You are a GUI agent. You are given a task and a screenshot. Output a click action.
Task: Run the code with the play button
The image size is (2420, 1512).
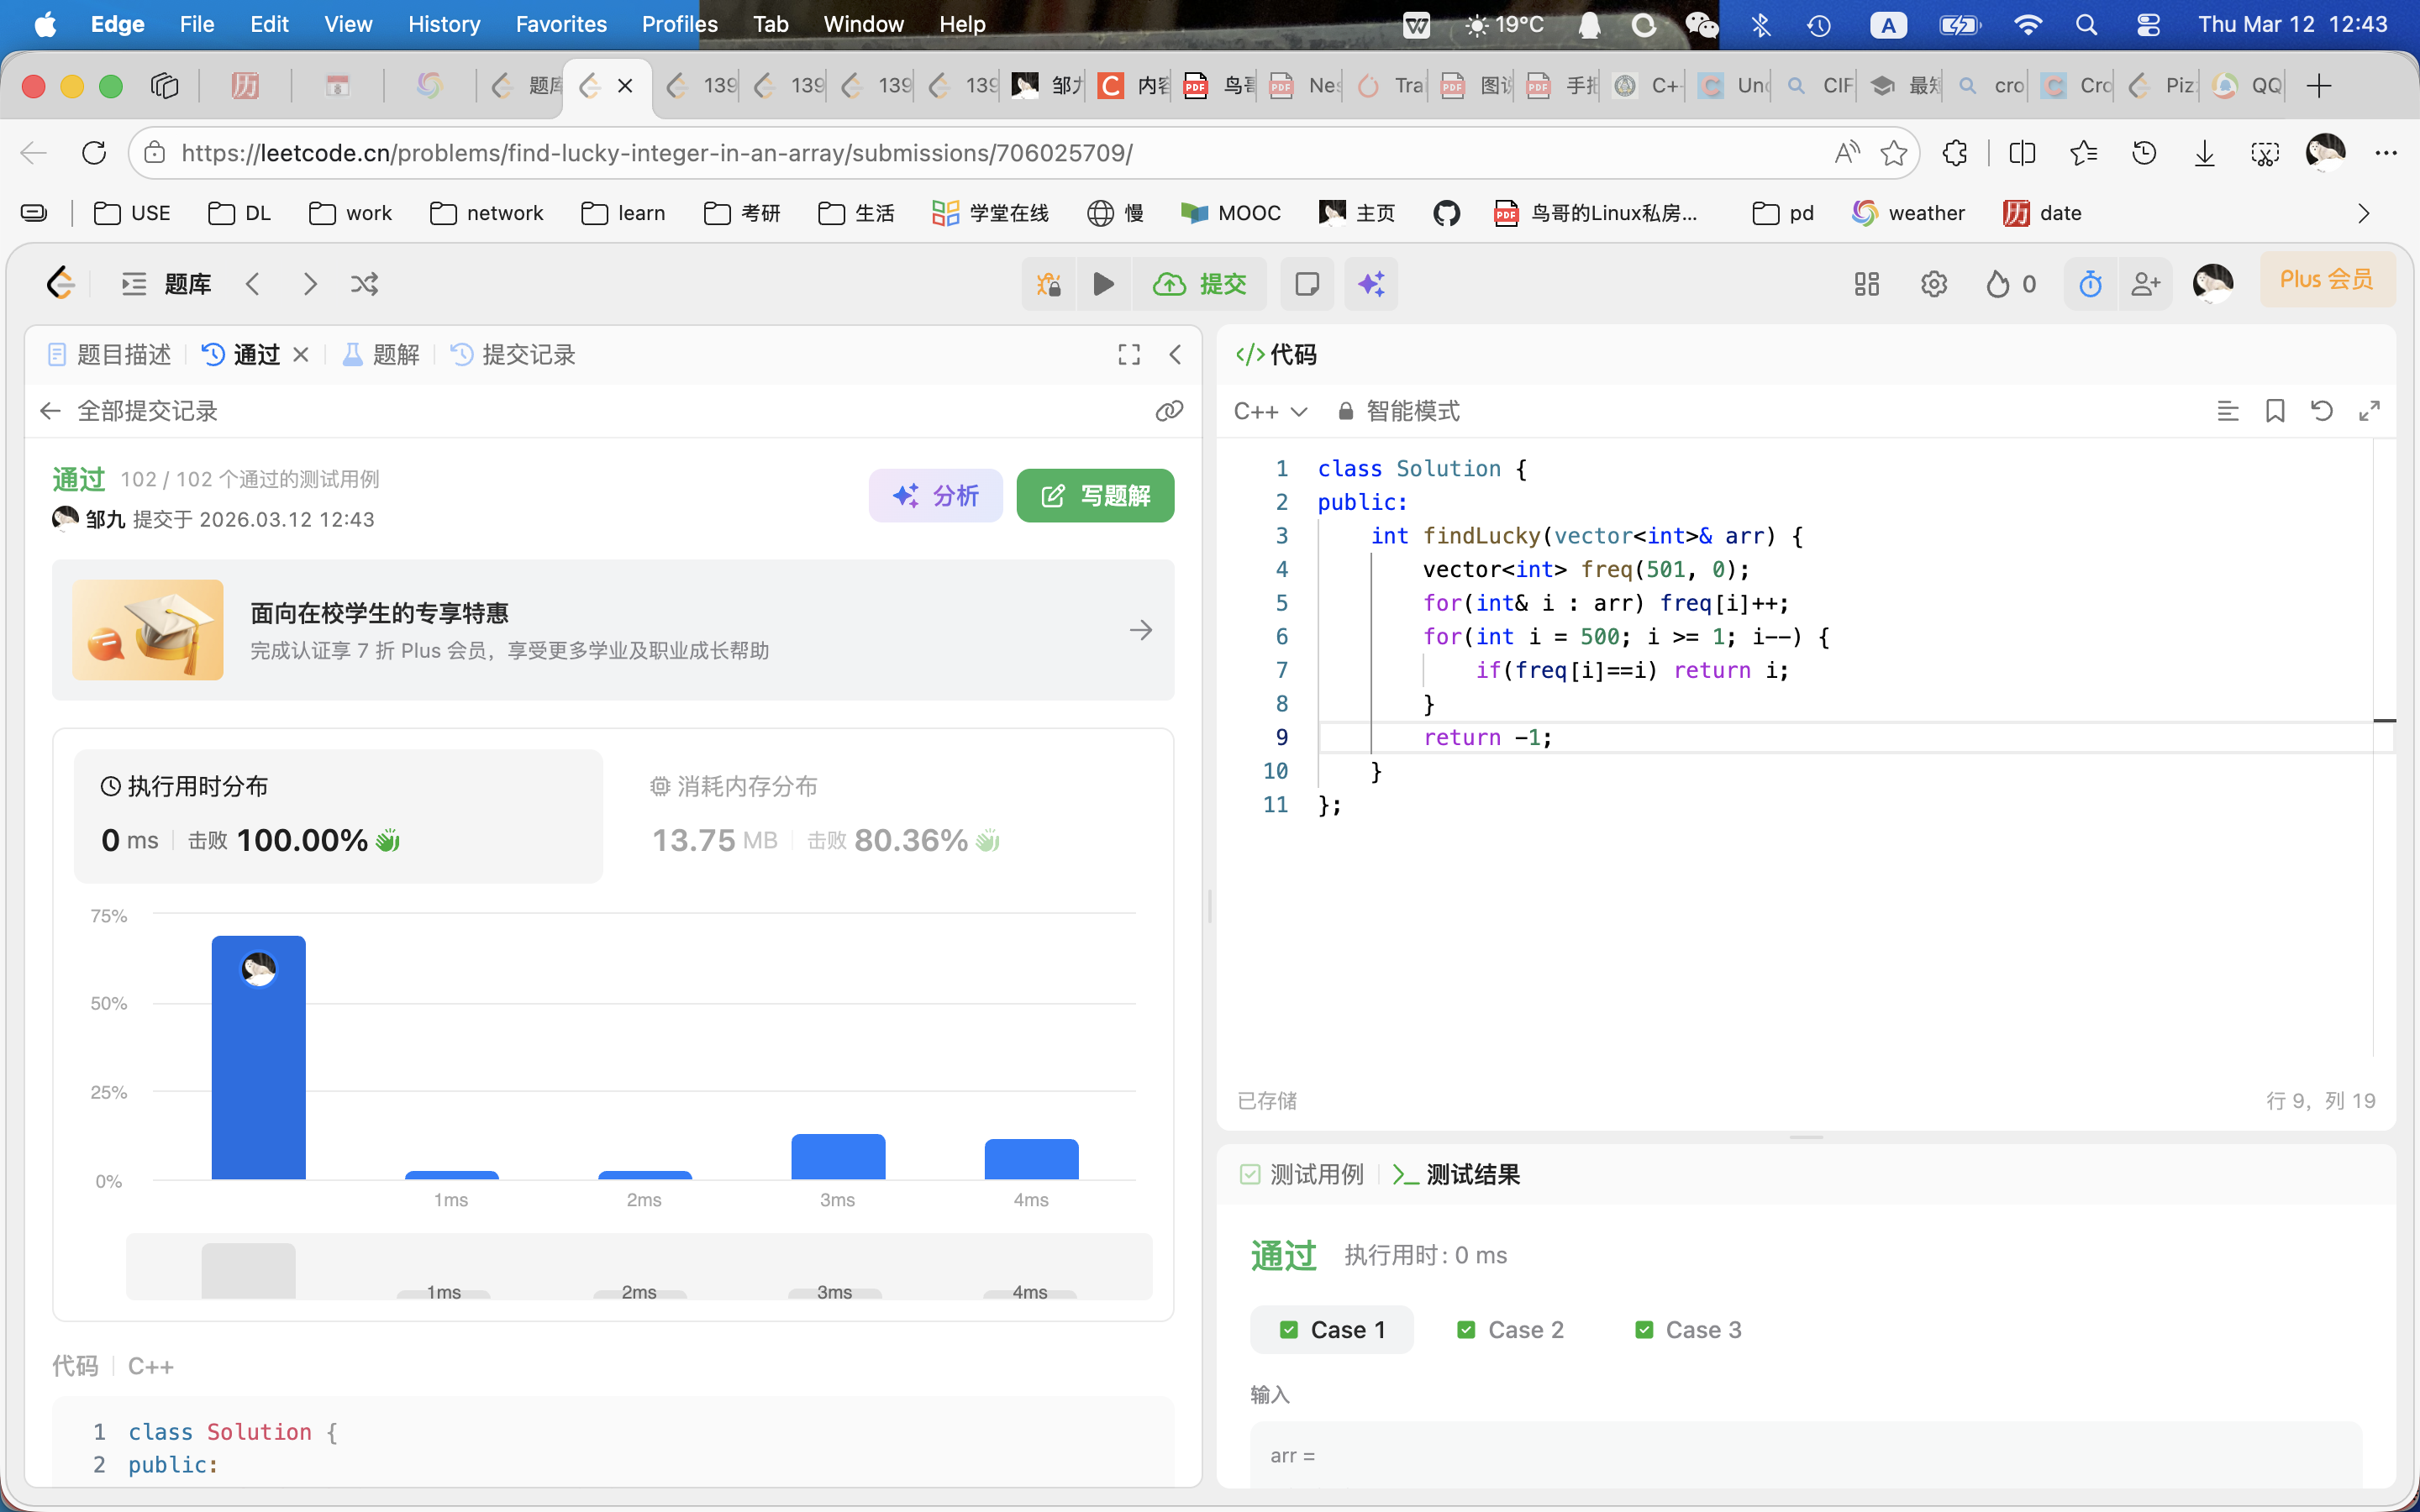[1104, 284]
